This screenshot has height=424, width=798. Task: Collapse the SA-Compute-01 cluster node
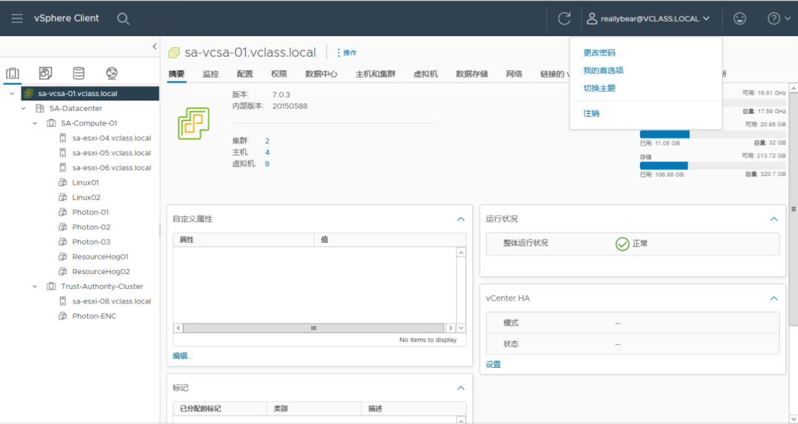pyautogui.click(x=35, y=123)
